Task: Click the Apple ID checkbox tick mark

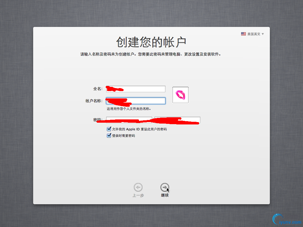Action: coord(109,129)
